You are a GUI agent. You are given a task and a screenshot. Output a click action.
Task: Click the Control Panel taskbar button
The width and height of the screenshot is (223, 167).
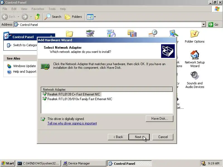(x=129, y=163)
